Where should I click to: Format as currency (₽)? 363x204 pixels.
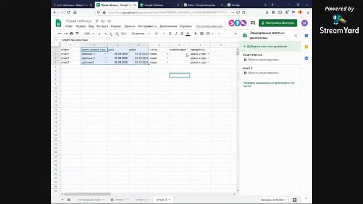click(100, 34)
